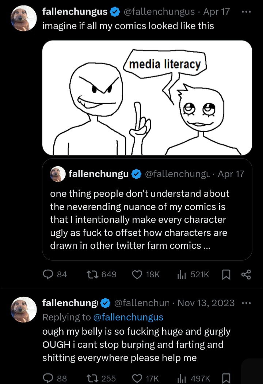
Task: Open fallenchungus display name on top tweet
Action: coord(75,12)
